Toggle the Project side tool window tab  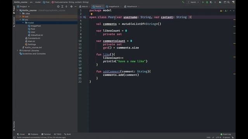pyautogui.click(x=14, y=9)
